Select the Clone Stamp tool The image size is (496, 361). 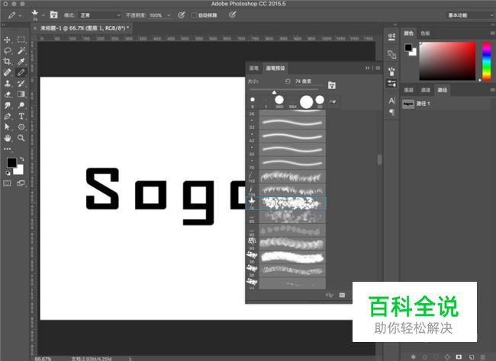tap(7, 83)
